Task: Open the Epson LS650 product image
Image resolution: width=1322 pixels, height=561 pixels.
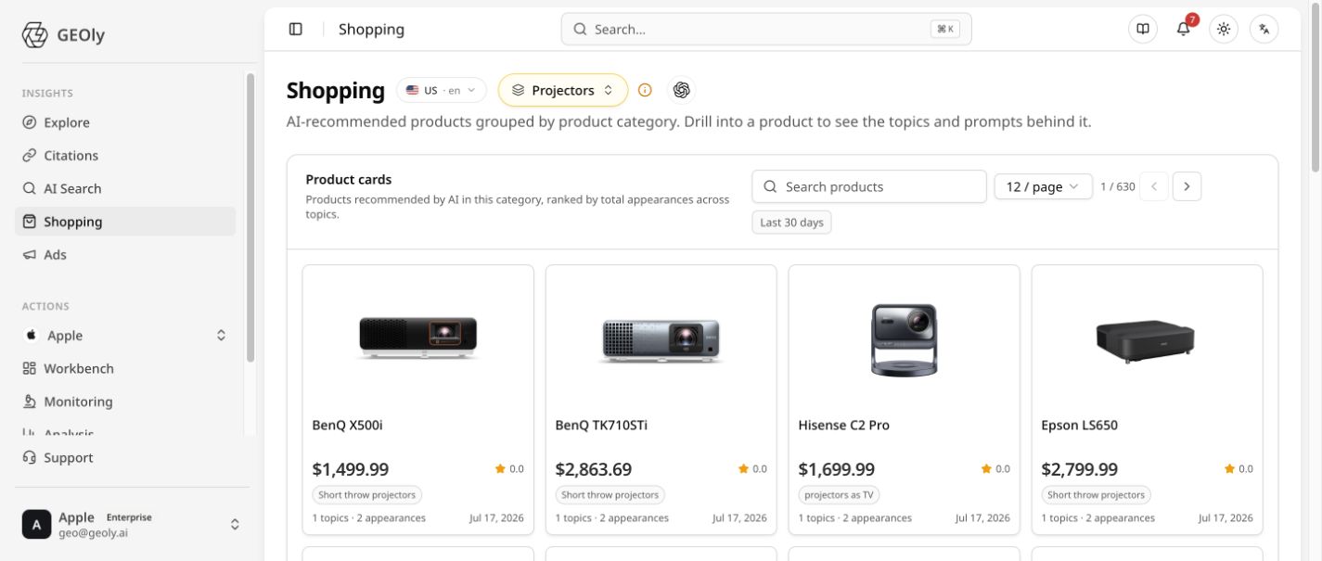Action: 1148,342
